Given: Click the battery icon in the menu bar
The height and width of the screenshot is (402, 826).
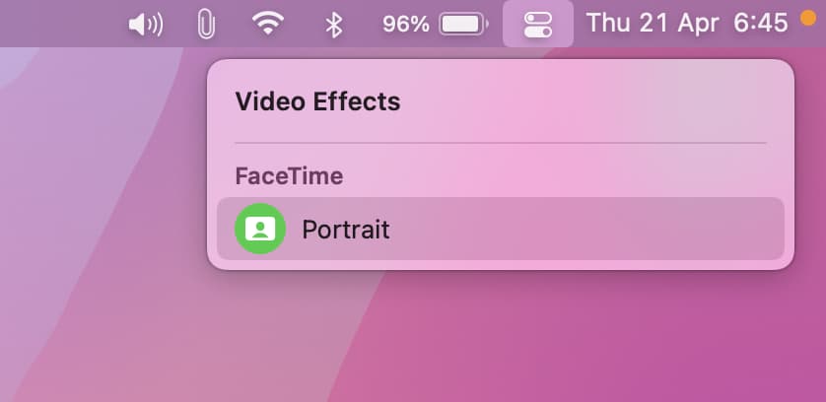Looking at the screenshot, I should click(x=463, y=25).
